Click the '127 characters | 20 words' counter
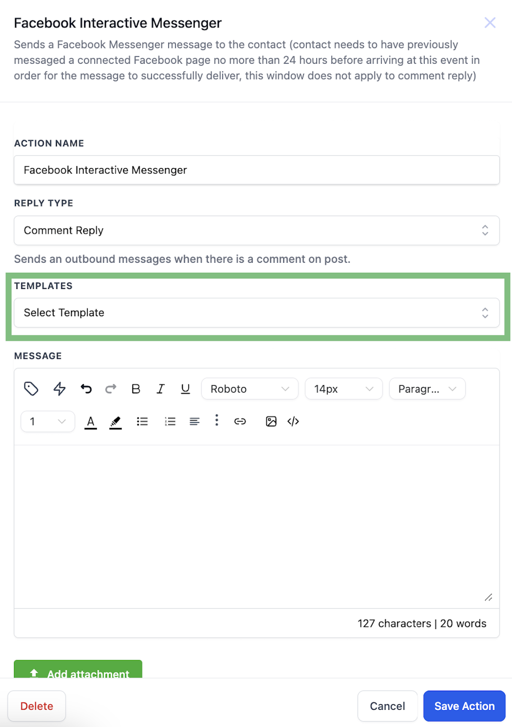The image size is (512, 727). (x=422, y=623)
